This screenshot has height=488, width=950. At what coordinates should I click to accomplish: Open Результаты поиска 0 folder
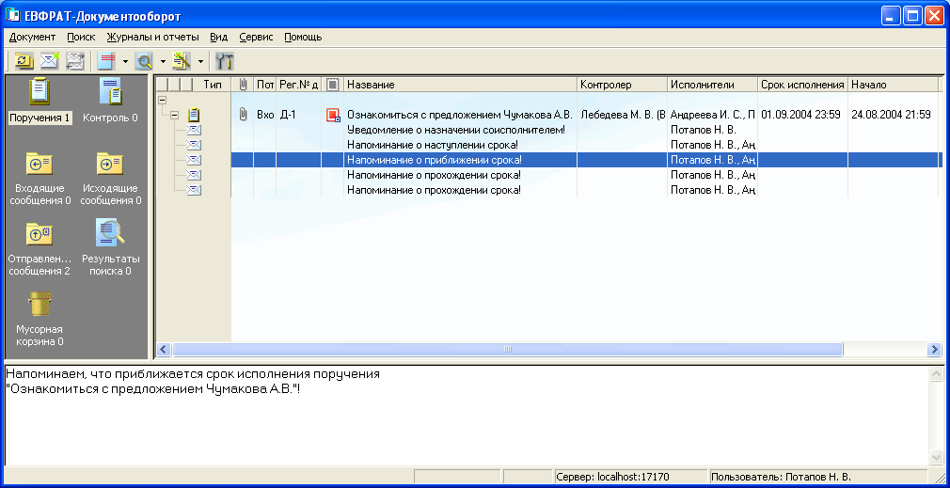(x=111, y=248)
